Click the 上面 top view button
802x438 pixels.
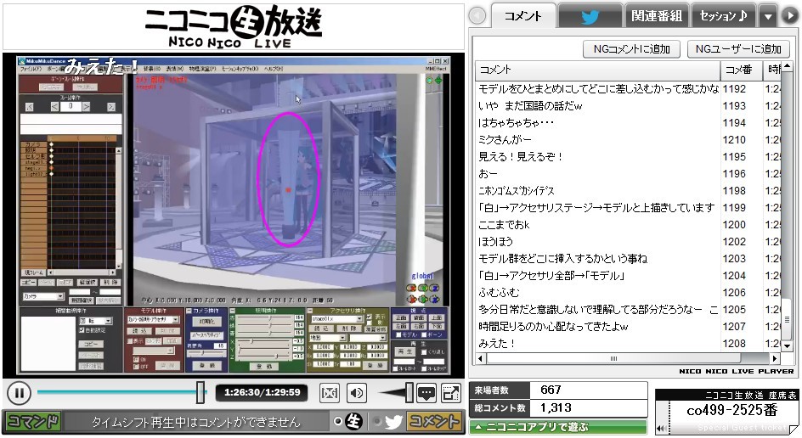(x=437, y=318)
